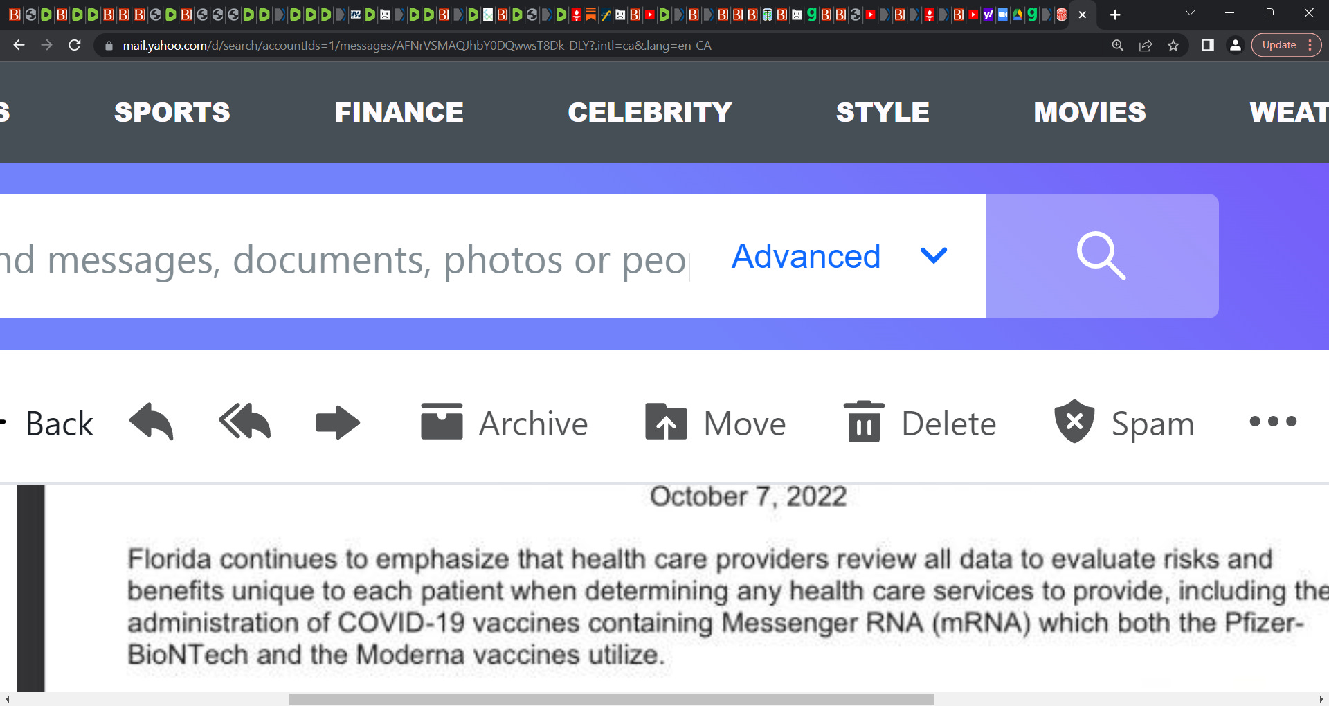This screenshot has width=1329, height=706.
Task: Open the FINANCE navigation link
Action: [x=399, y=112]
